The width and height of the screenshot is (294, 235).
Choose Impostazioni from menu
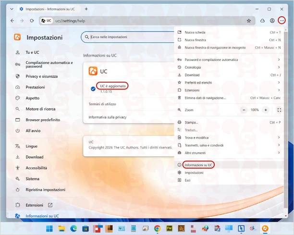229,173
